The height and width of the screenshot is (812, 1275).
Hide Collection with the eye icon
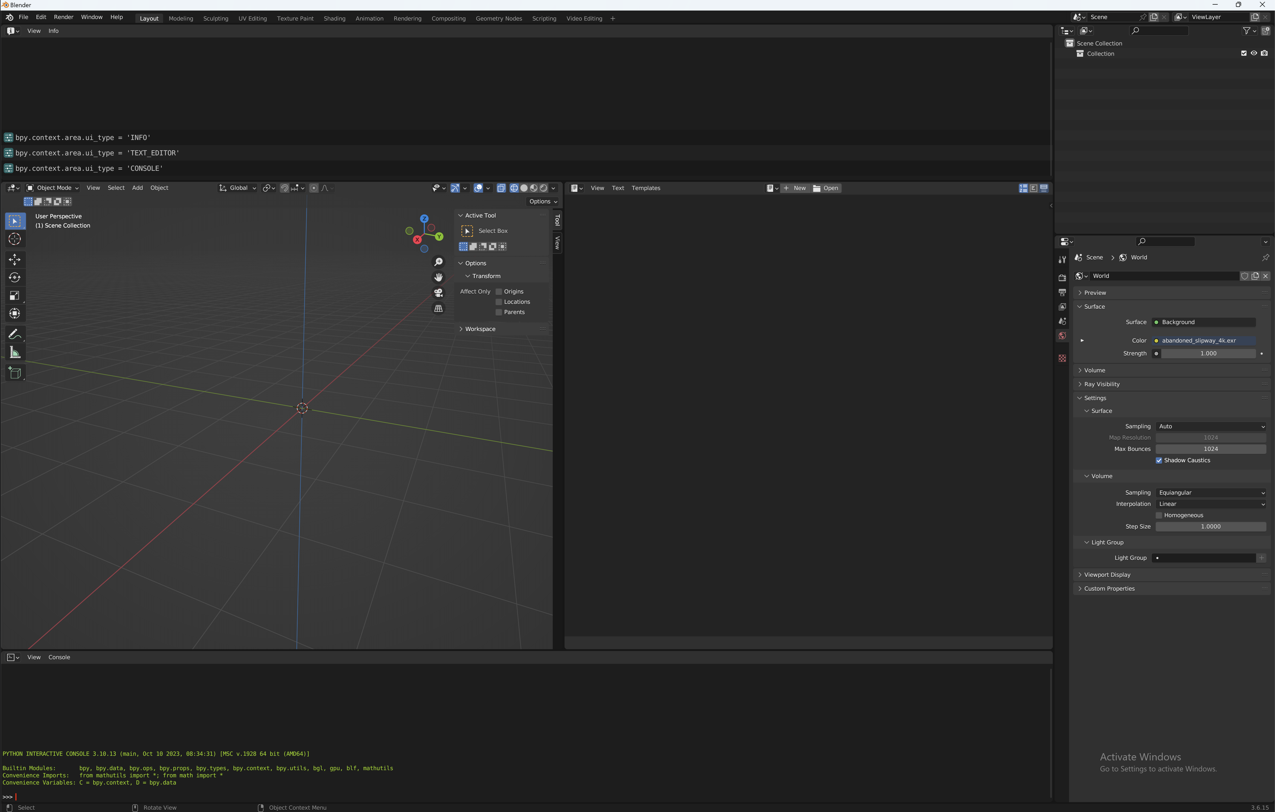[x=1254, y=53]
